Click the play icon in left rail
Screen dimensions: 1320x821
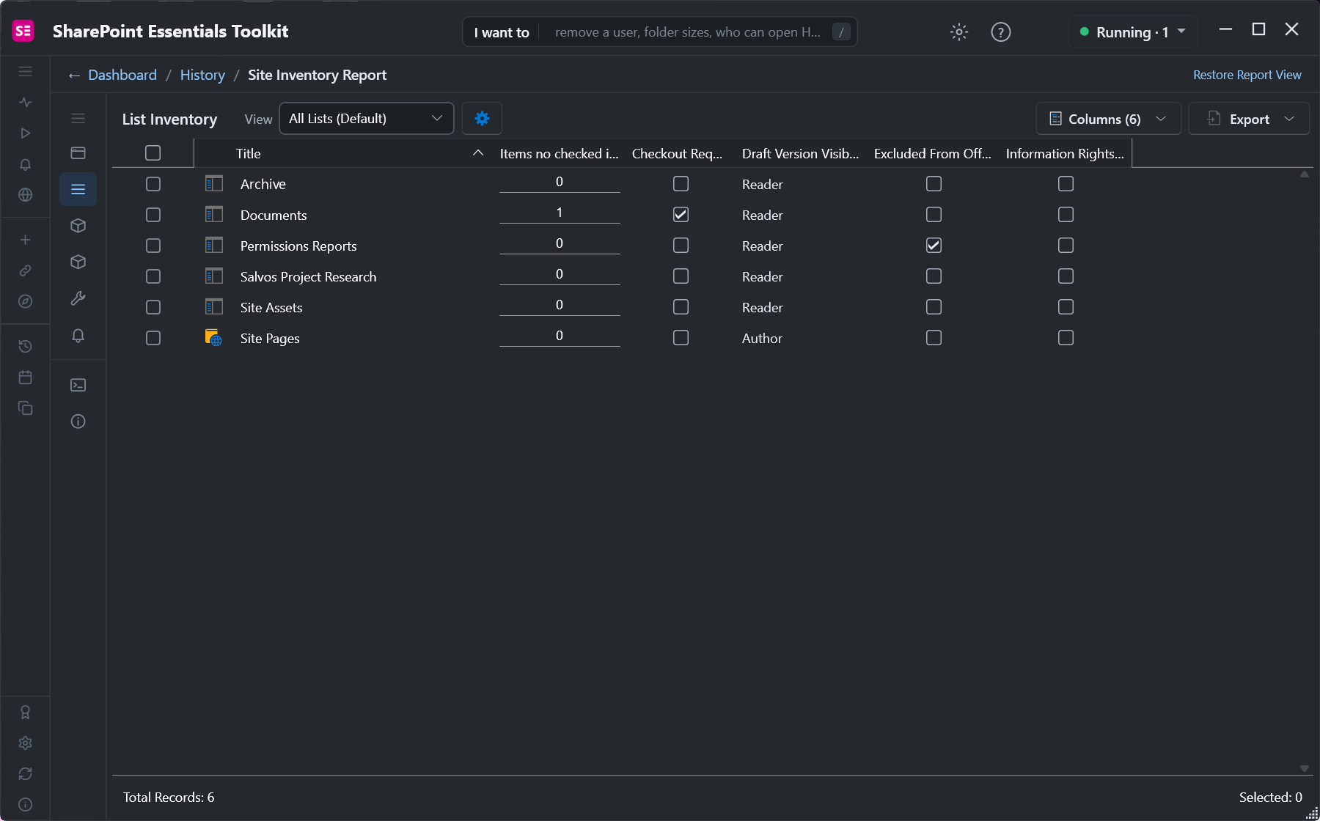(x=26, y=133)
